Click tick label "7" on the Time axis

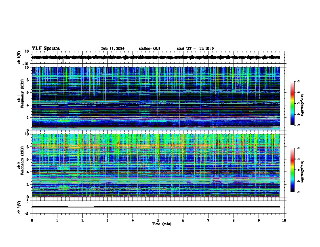[208, 220]
